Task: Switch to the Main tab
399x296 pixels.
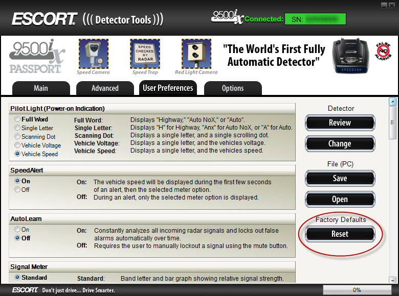Action: 41,88
